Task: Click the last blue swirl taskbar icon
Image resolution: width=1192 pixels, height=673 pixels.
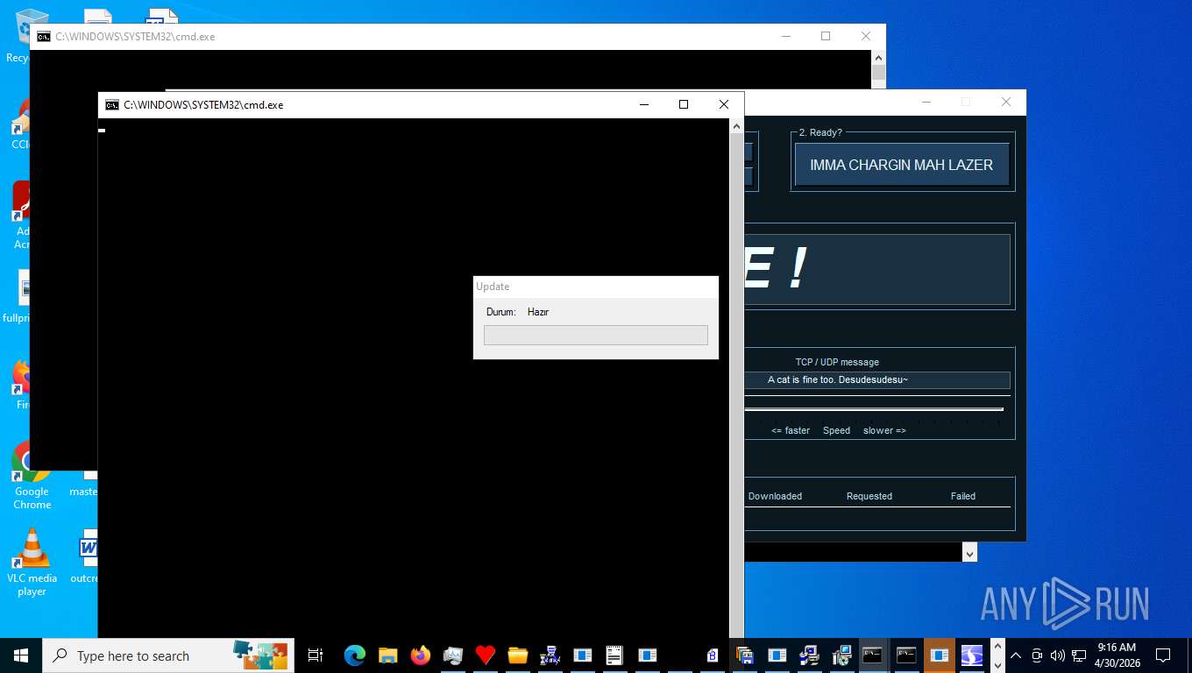Action: pos(972,655)
